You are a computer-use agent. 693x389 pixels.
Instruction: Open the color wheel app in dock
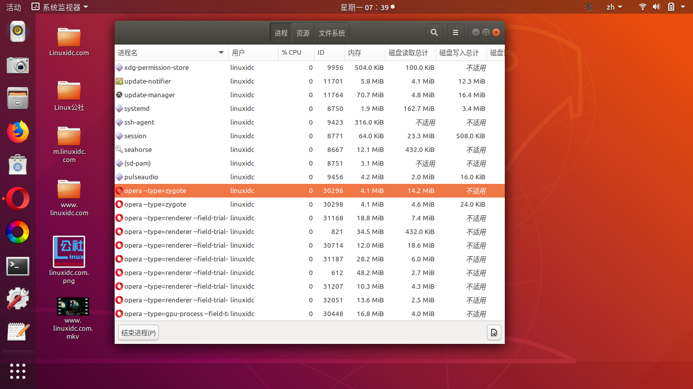coord(18,232)
